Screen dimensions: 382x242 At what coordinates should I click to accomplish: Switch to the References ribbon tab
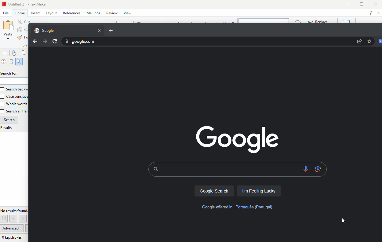71,13
